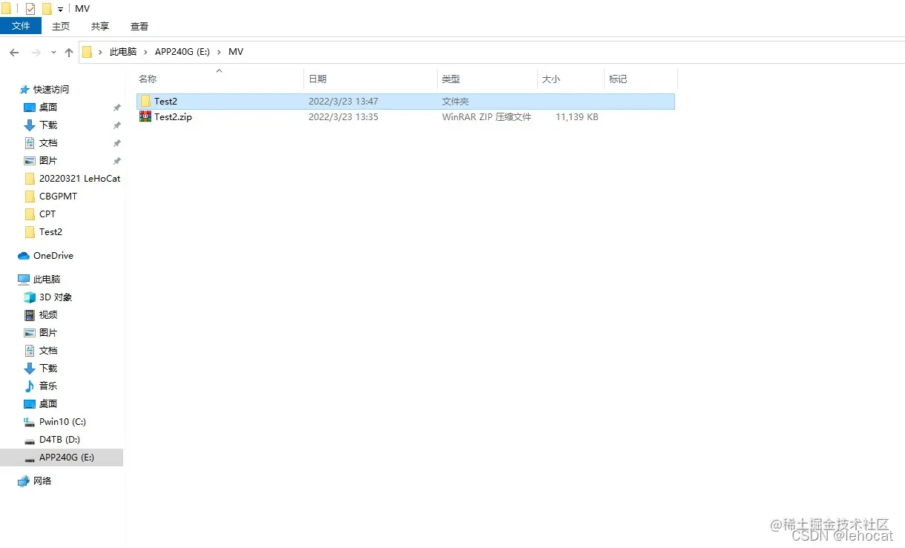Click the date 2022/3/23 13:47

[343, 102]
